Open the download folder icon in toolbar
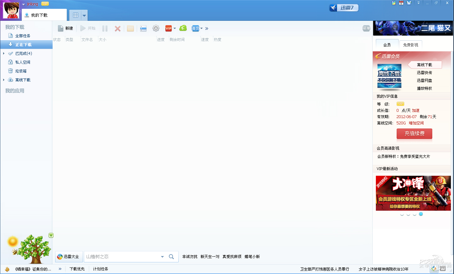 (130, 29)
